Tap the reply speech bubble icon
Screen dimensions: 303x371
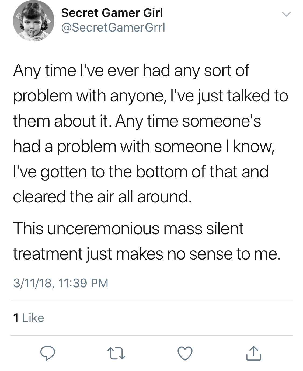click(x=48, y=353)
